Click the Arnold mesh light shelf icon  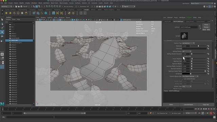pos(10,13)
